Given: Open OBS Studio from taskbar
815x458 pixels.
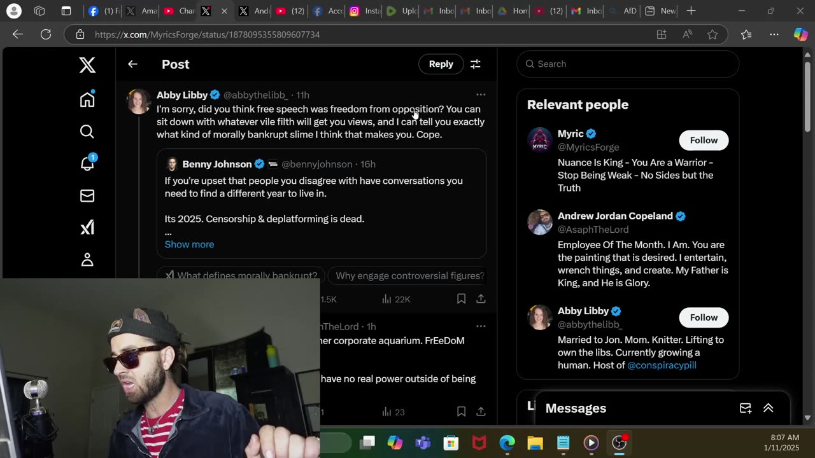Looking at the screenshot, I should pyautogui.click(x=620, y=443).
